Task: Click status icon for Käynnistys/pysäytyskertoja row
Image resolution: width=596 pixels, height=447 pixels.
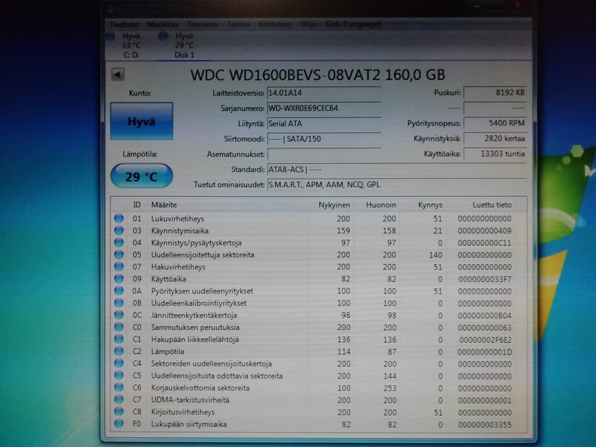Action: pos(119,243)
